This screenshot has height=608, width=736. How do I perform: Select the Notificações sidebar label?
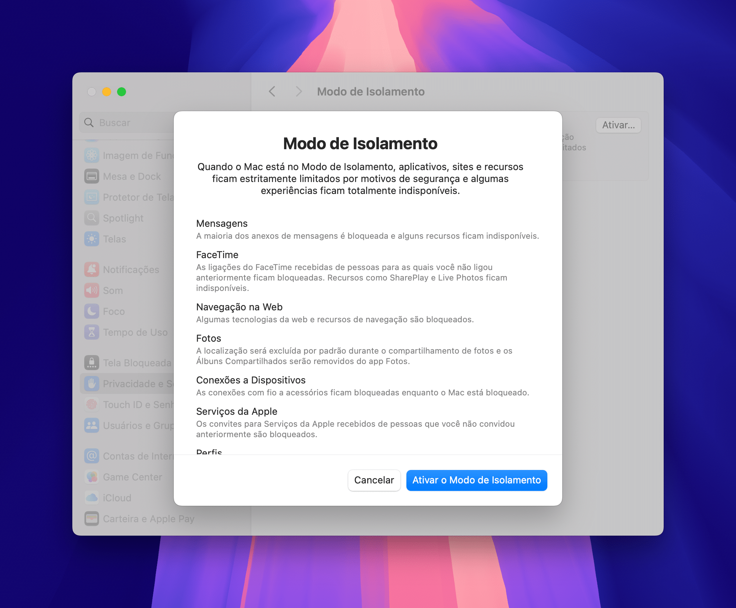131,270
